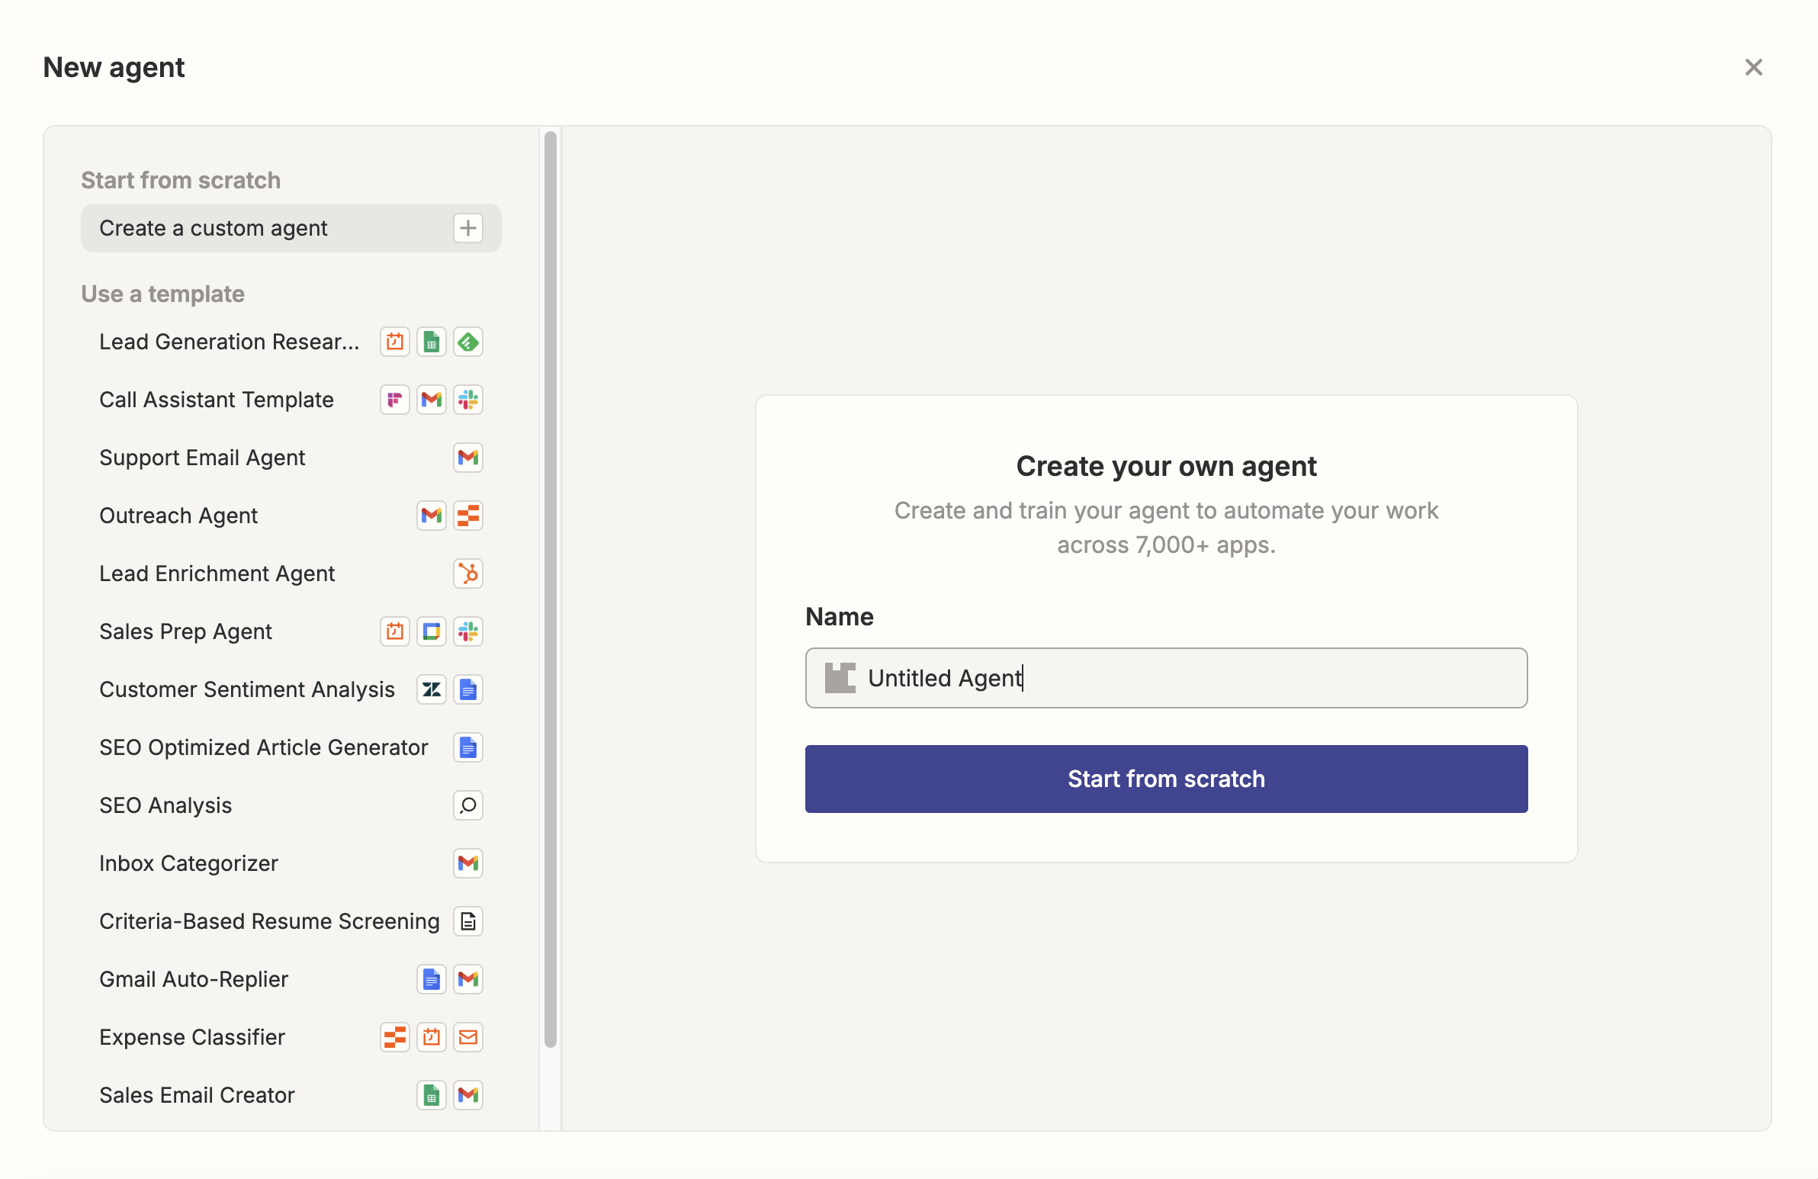
Task: Click into the Untitled Agent name field
Action: pyautogui.click(x=1166, y=679)
